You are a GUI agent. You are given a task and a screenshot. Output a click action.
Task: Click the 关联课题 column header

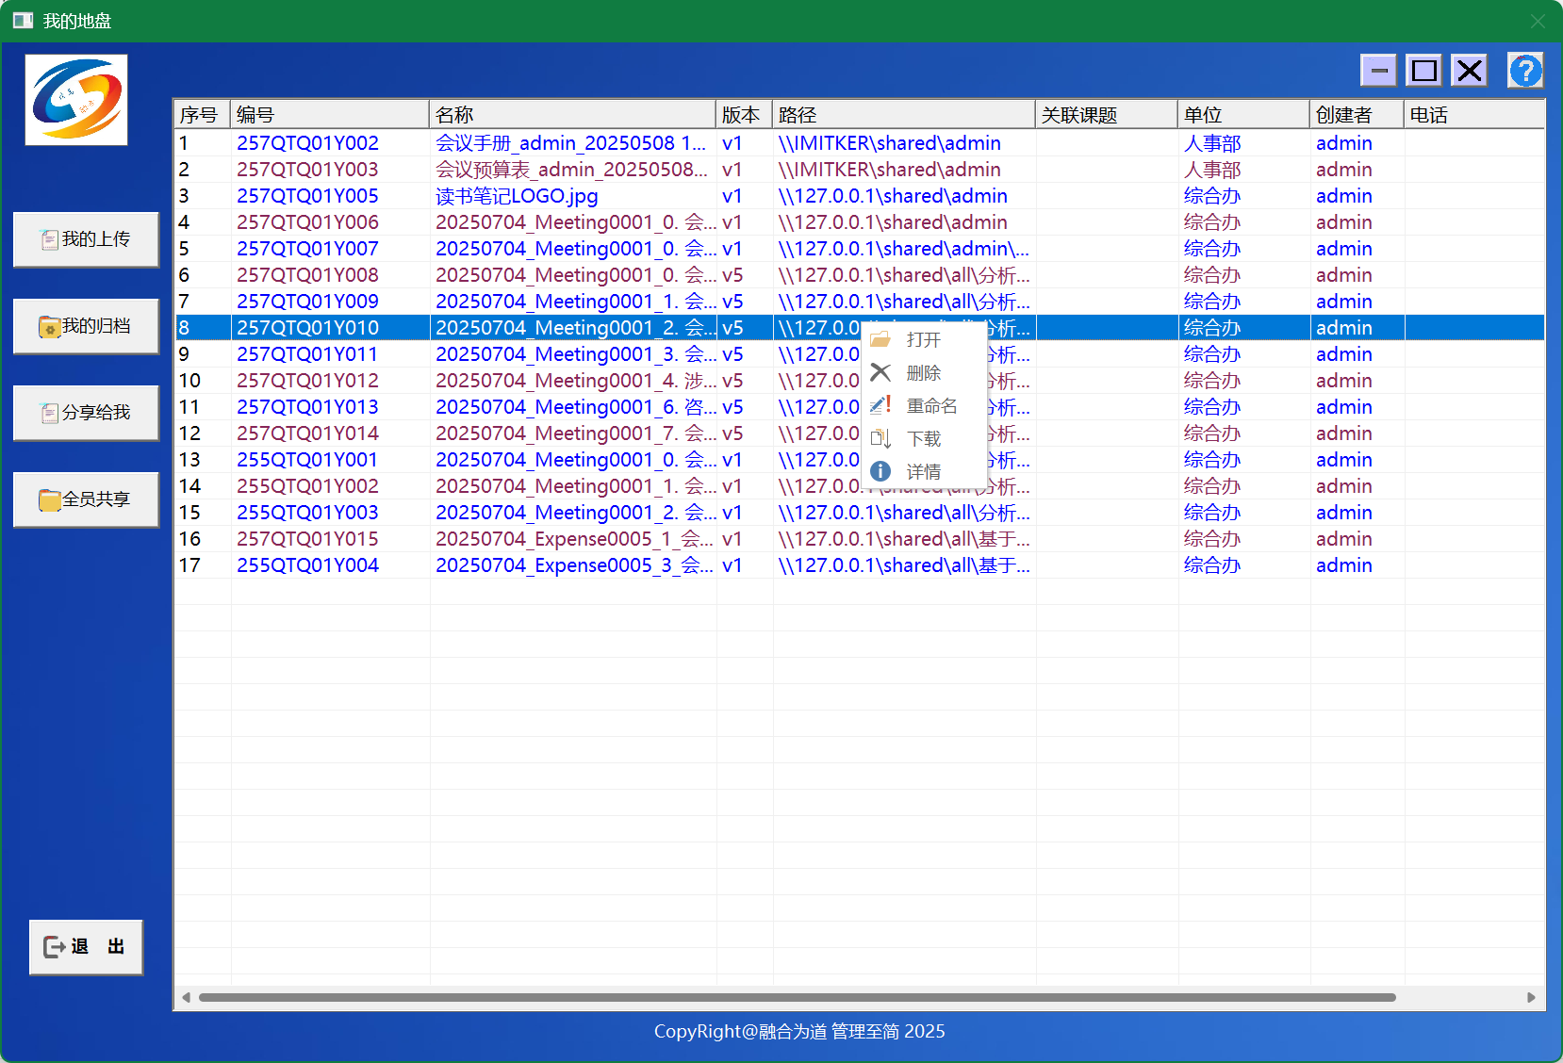(1107, 115)
